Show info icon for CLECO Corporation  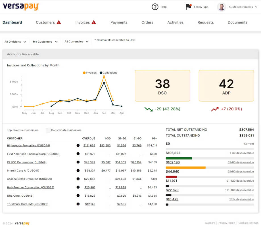(78, 162)
